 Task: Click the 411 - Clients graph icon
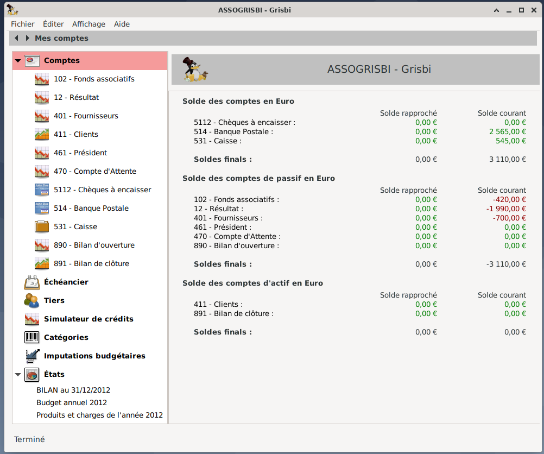[x=42, y=135]
